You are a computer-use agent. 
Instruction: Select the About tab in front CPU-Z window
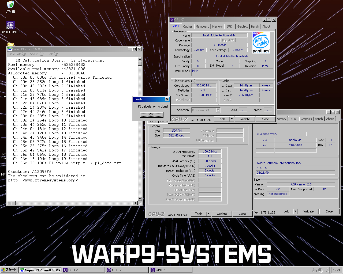[266, 26]
